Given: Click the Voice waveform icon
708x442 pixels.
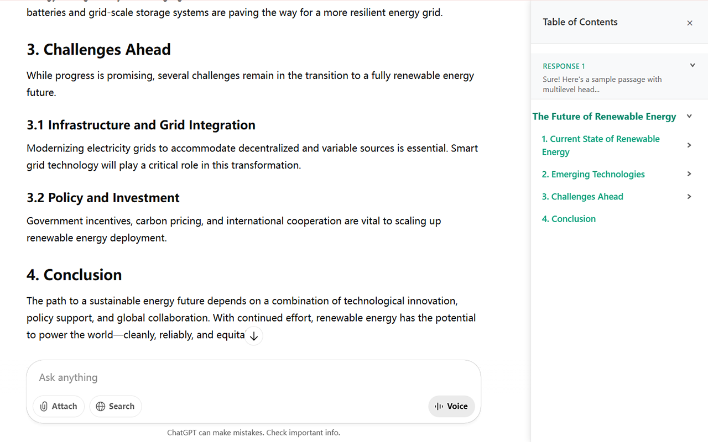Looking at the screenshot, I should coord(439,406).
